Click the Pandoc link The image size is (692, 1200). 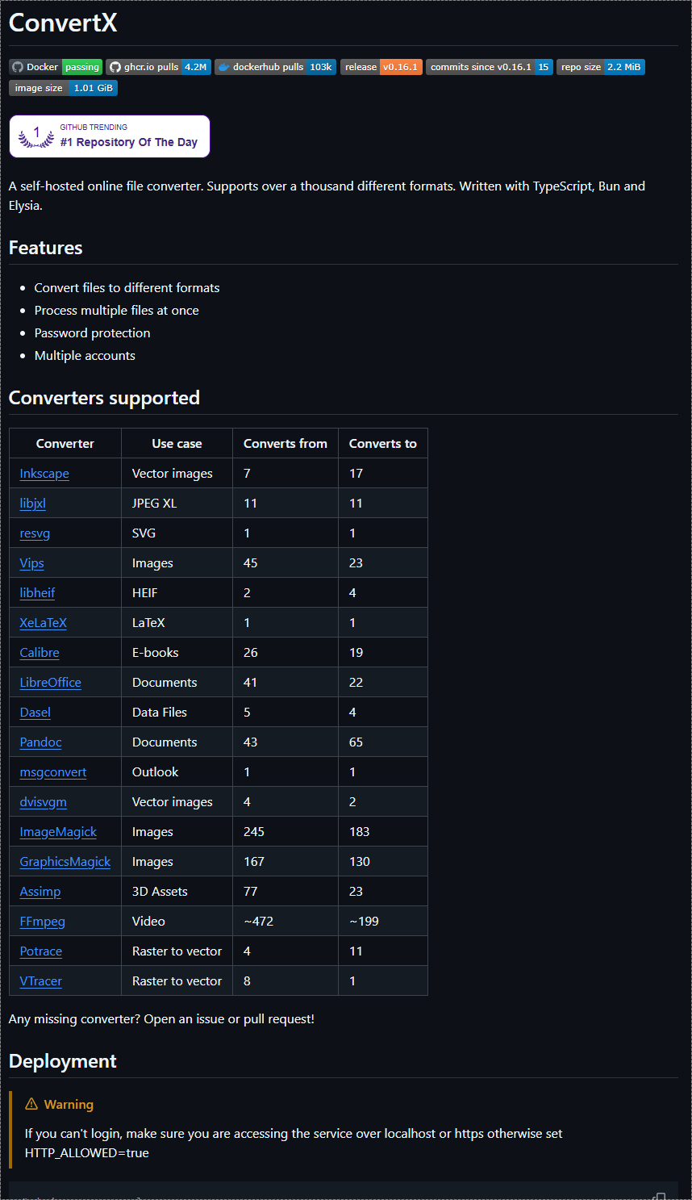pos(41,742)
